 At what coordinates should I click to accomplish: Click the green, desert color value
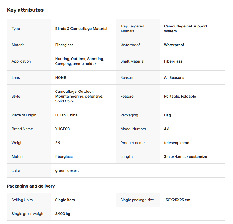67,170
